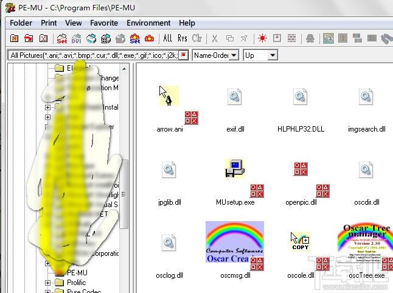Select the HLPHLP32.DLL file icon
The width and height of the screenshot is (393, 293).
[301, 96]
